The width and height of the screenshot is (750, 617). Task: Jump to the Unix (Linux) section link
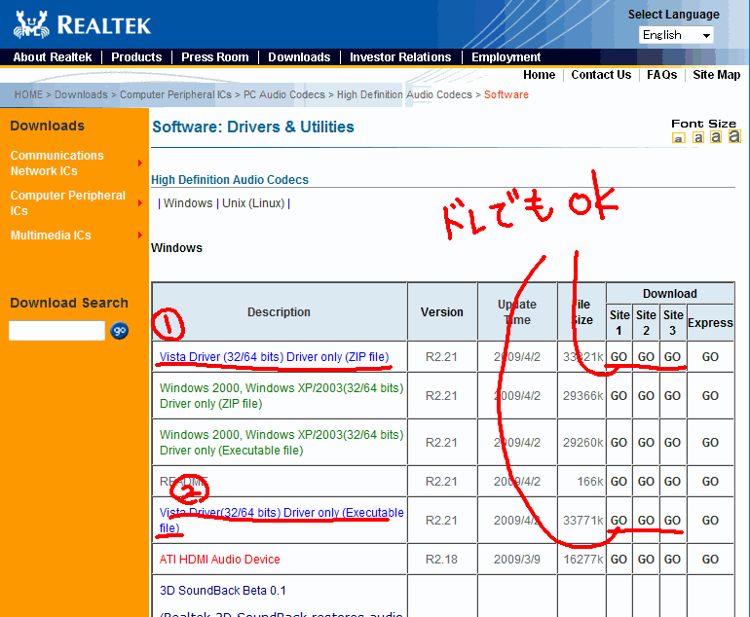click(253, 203)
